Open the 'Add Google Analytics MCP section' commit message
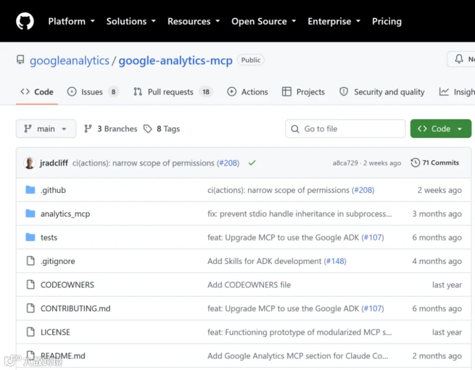Screen dimensions: 475x370 pyautogui.click(x=298, y=356)
